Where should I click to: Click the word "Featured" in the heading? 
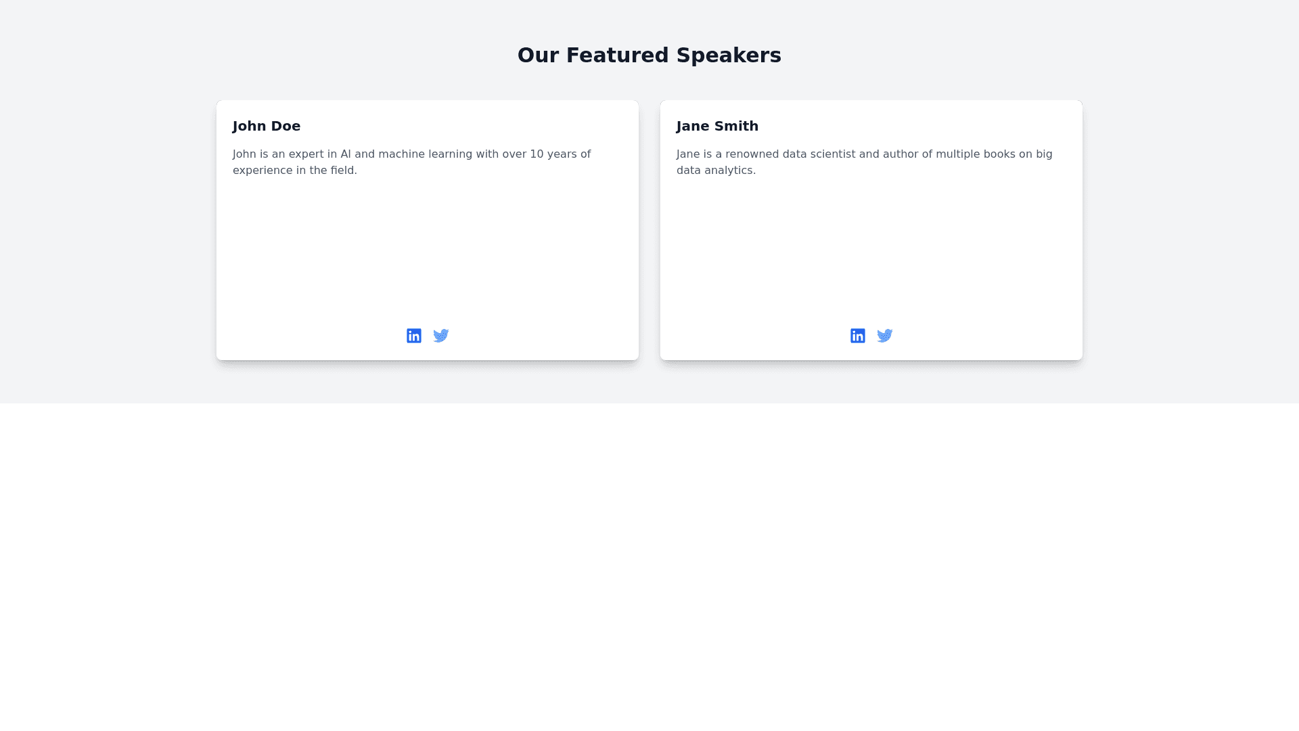pyautogui.click(x=618, y=55)
